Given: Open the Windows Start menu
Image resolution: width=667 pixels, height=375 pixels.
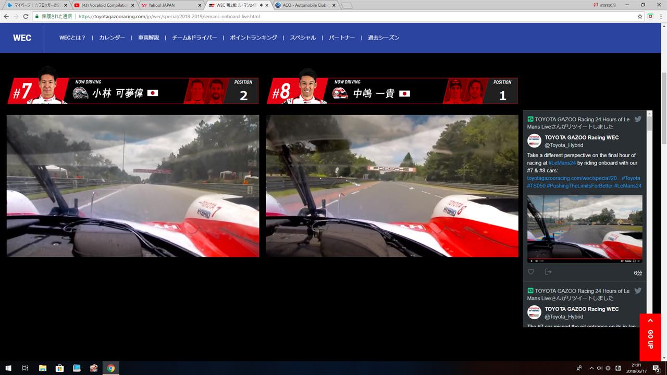Looking at the screenshot, I should (8, 368).
